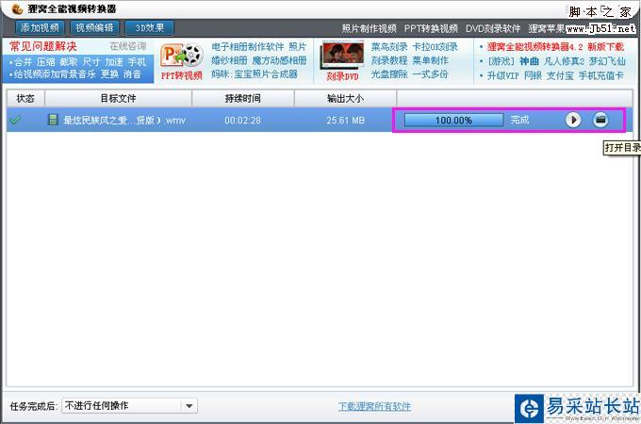This screenshot has width=641, height=424.
Task: Open the DVD刻录软件 menu link
Action: 493,28
